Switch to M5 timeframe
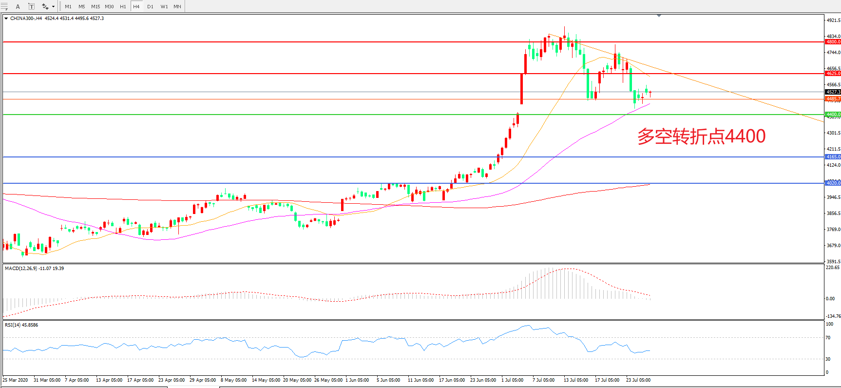841x388 pixels. pyautogui.click(x=81, y=6)
